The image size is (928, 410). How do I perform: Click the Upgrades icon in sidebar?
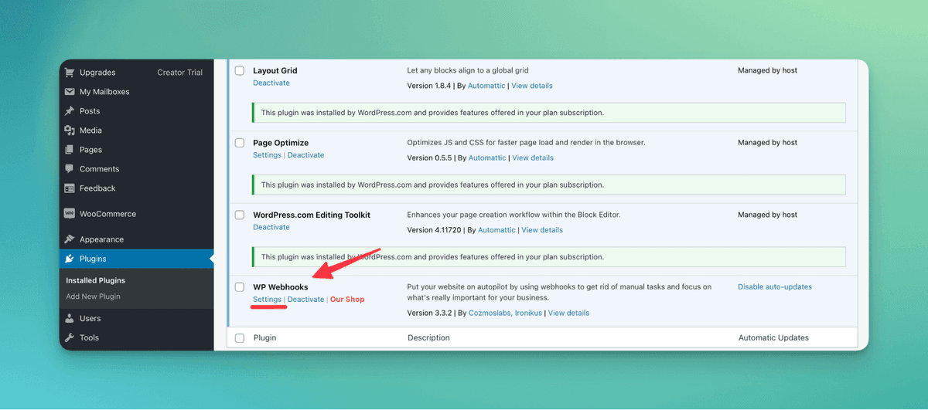(70, 73)
